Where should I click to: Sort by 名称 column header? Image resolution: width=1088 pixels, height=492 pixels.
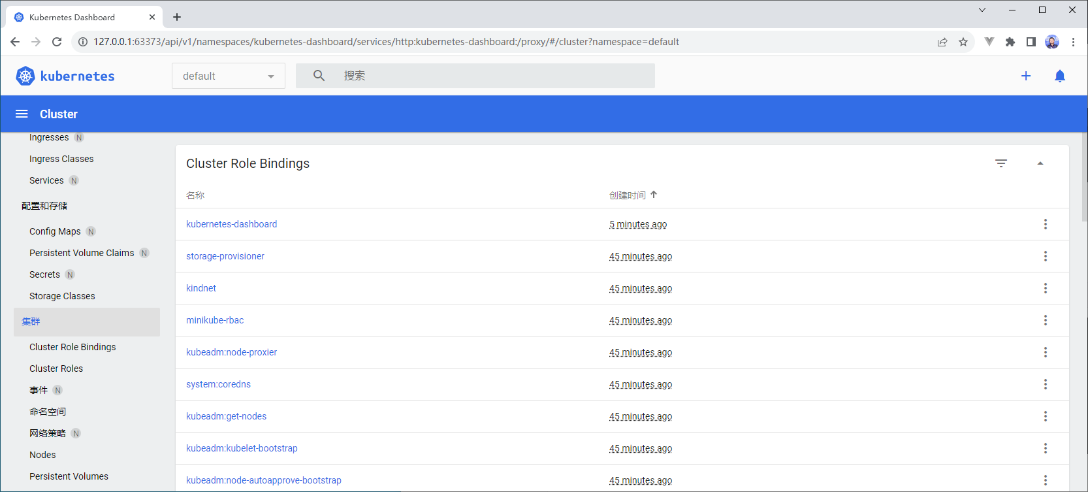[x=195, y=195]
